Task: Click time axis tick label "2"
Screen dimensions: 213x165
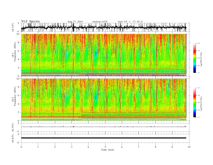Action: (55, 147)
